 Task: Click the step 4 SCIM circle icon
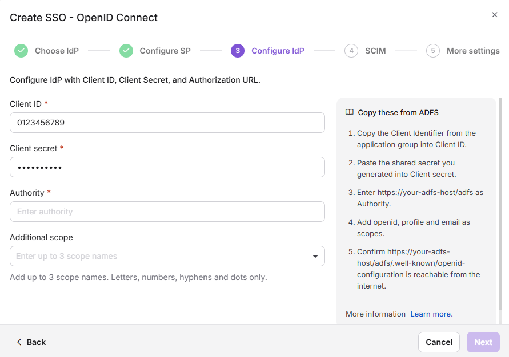point(351,51)
